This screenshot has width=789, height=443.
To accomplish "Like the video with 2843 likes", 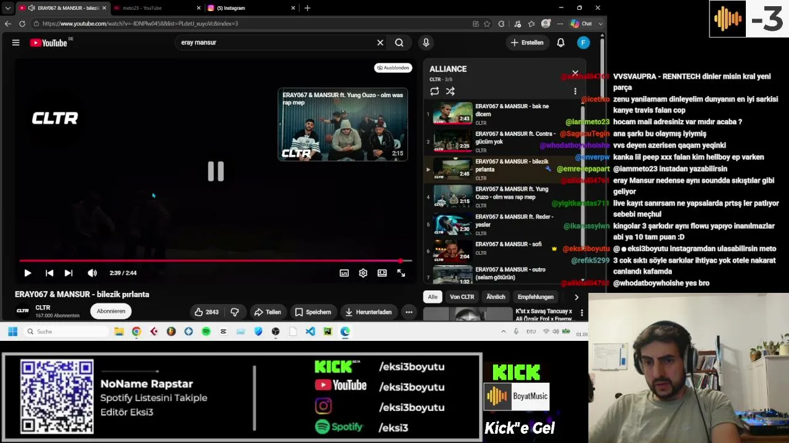I will coord(206,312).
